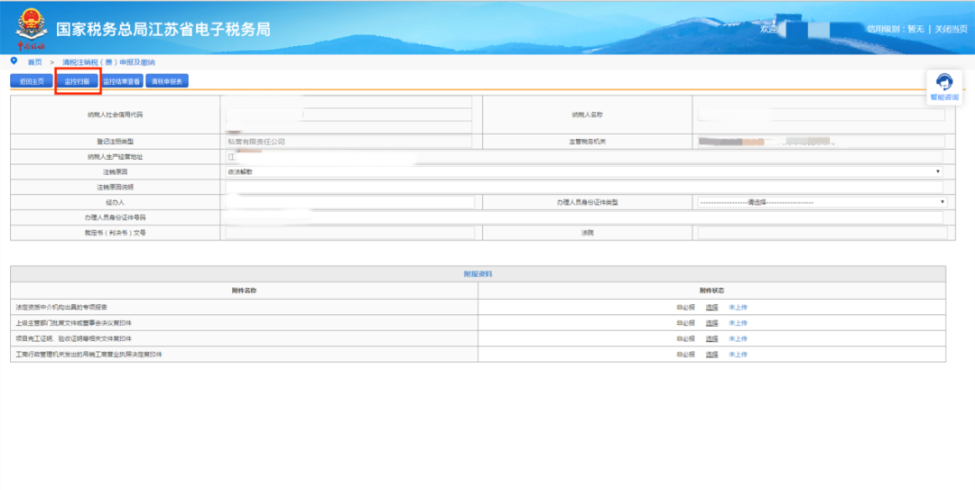Click 选择 for 吊销工商营业执照决定复印件
The width and height of the screenshot is (975, 490).
(x=712, y=354)
